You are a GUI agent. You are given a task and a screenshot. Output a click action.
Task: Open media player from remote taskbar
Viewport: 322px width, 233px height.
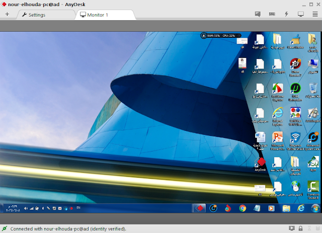[x=271, y=208]
